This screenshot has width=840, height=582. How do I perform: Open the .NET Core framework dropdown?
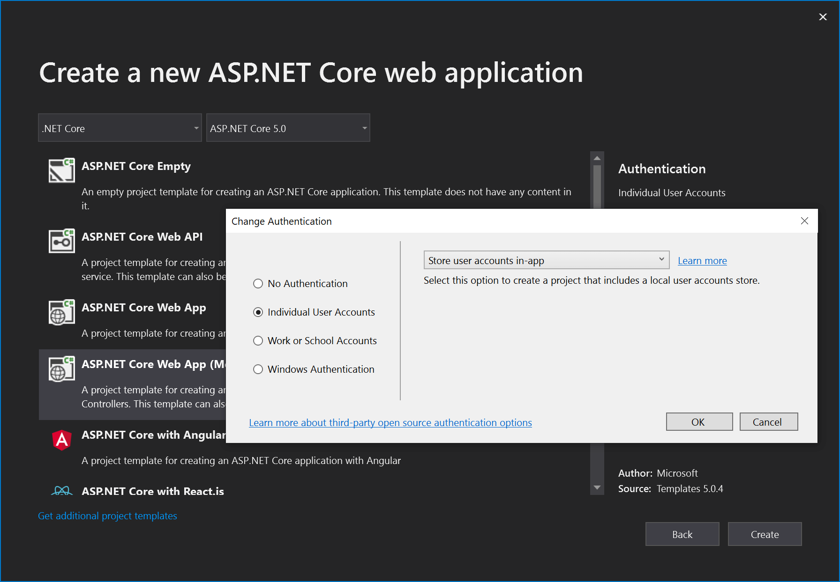(119, 127)
